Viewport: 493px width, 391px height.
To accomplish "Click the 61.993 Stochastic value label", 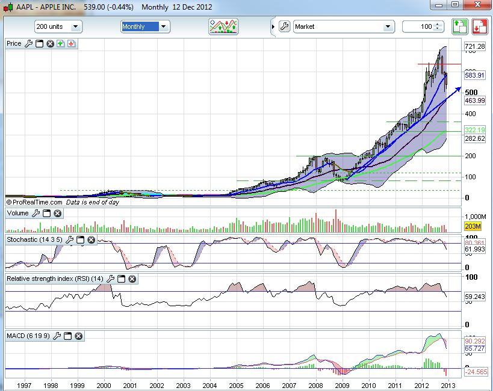I will (475, 250).
